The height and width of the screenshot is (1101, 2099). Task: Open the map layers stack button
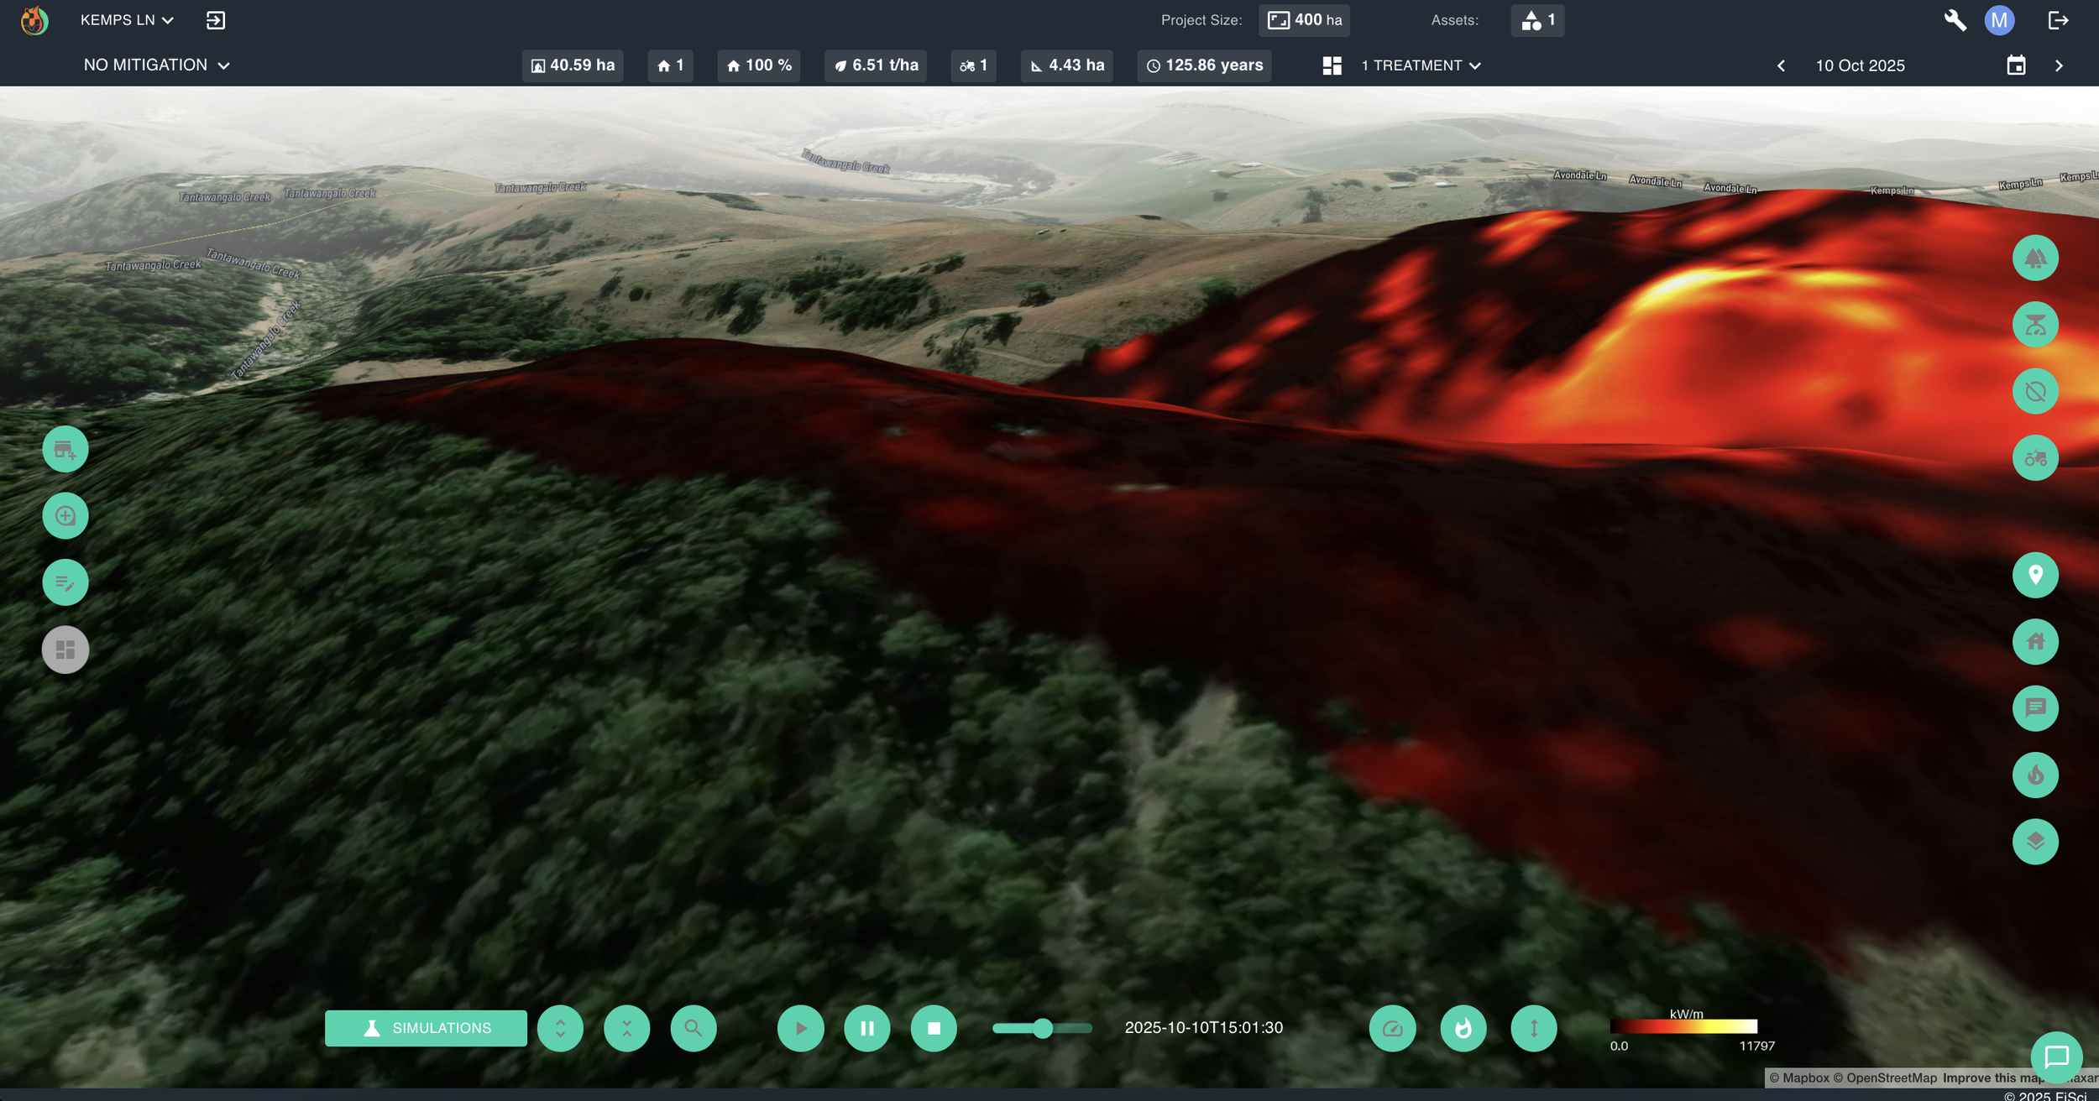[x=2035, y=842]
